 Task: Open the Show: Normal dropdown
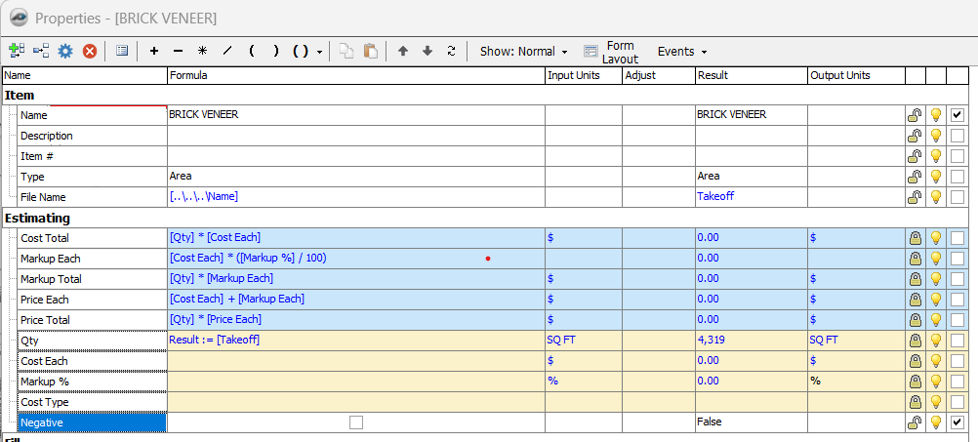click(x=523, y=51)
